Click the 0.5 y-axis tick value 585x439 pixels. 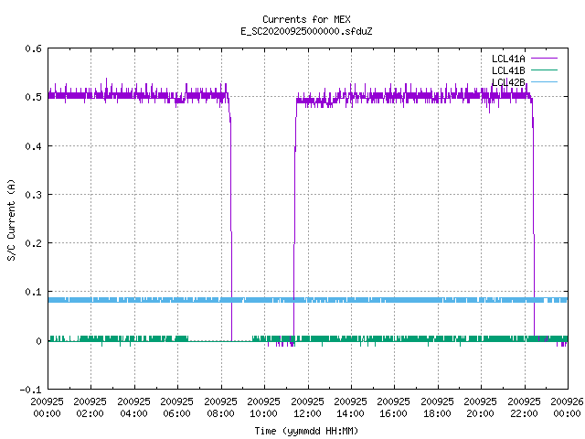pos(33,97)
